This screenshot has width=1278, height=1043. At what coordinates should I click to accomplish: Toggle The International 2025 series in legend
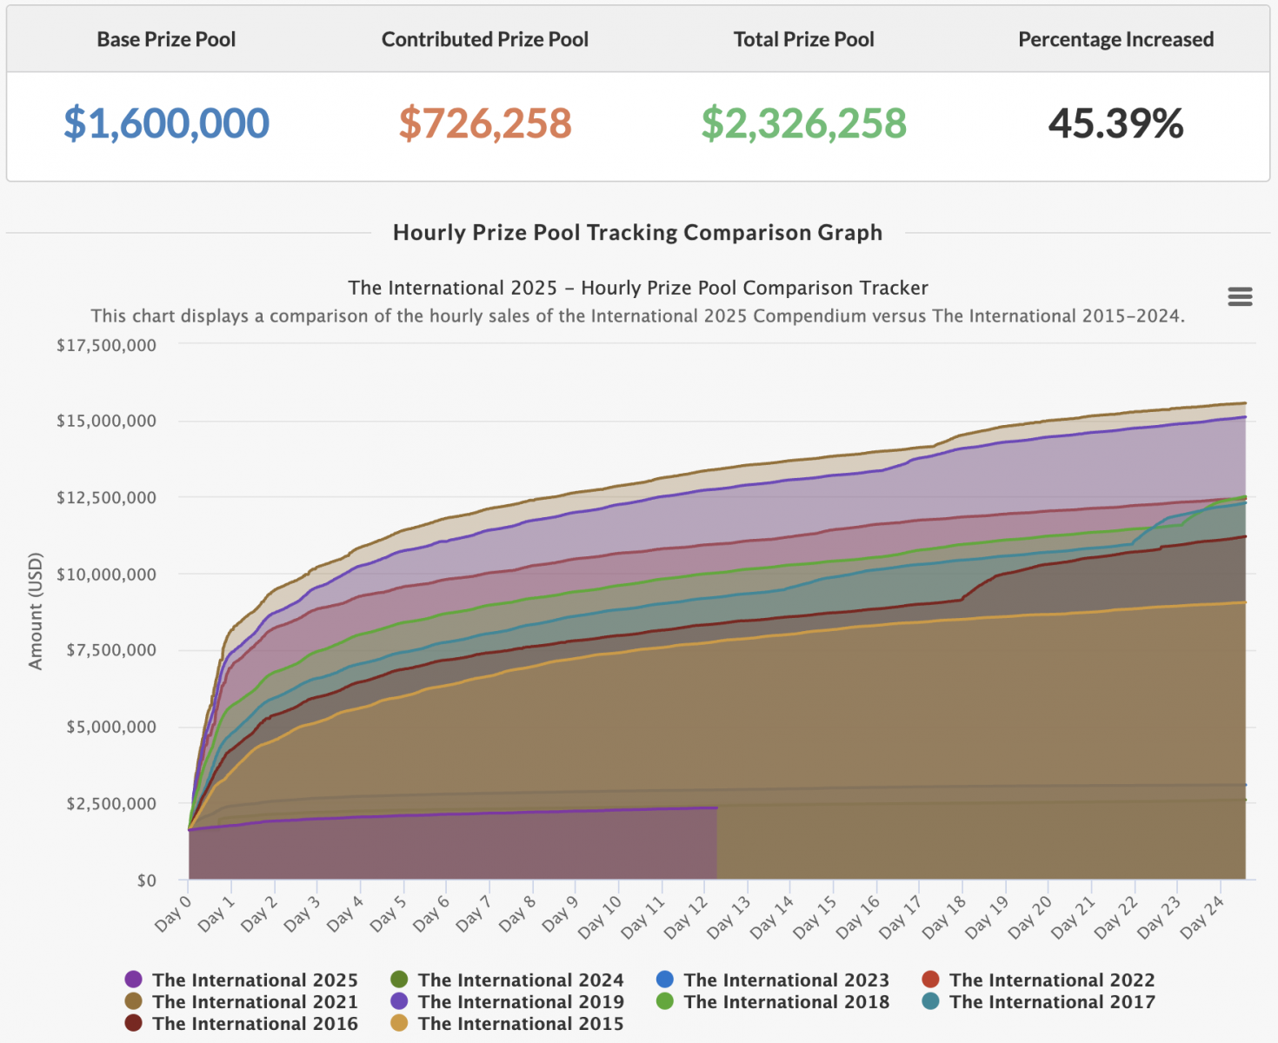click(242, 980)
